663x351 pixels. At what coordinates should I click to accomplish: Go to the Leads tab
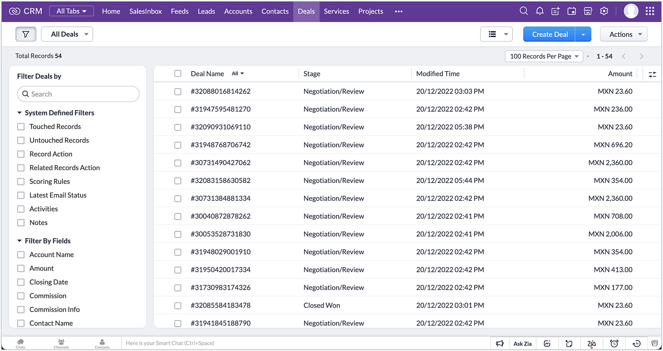(x=206, y=11)
